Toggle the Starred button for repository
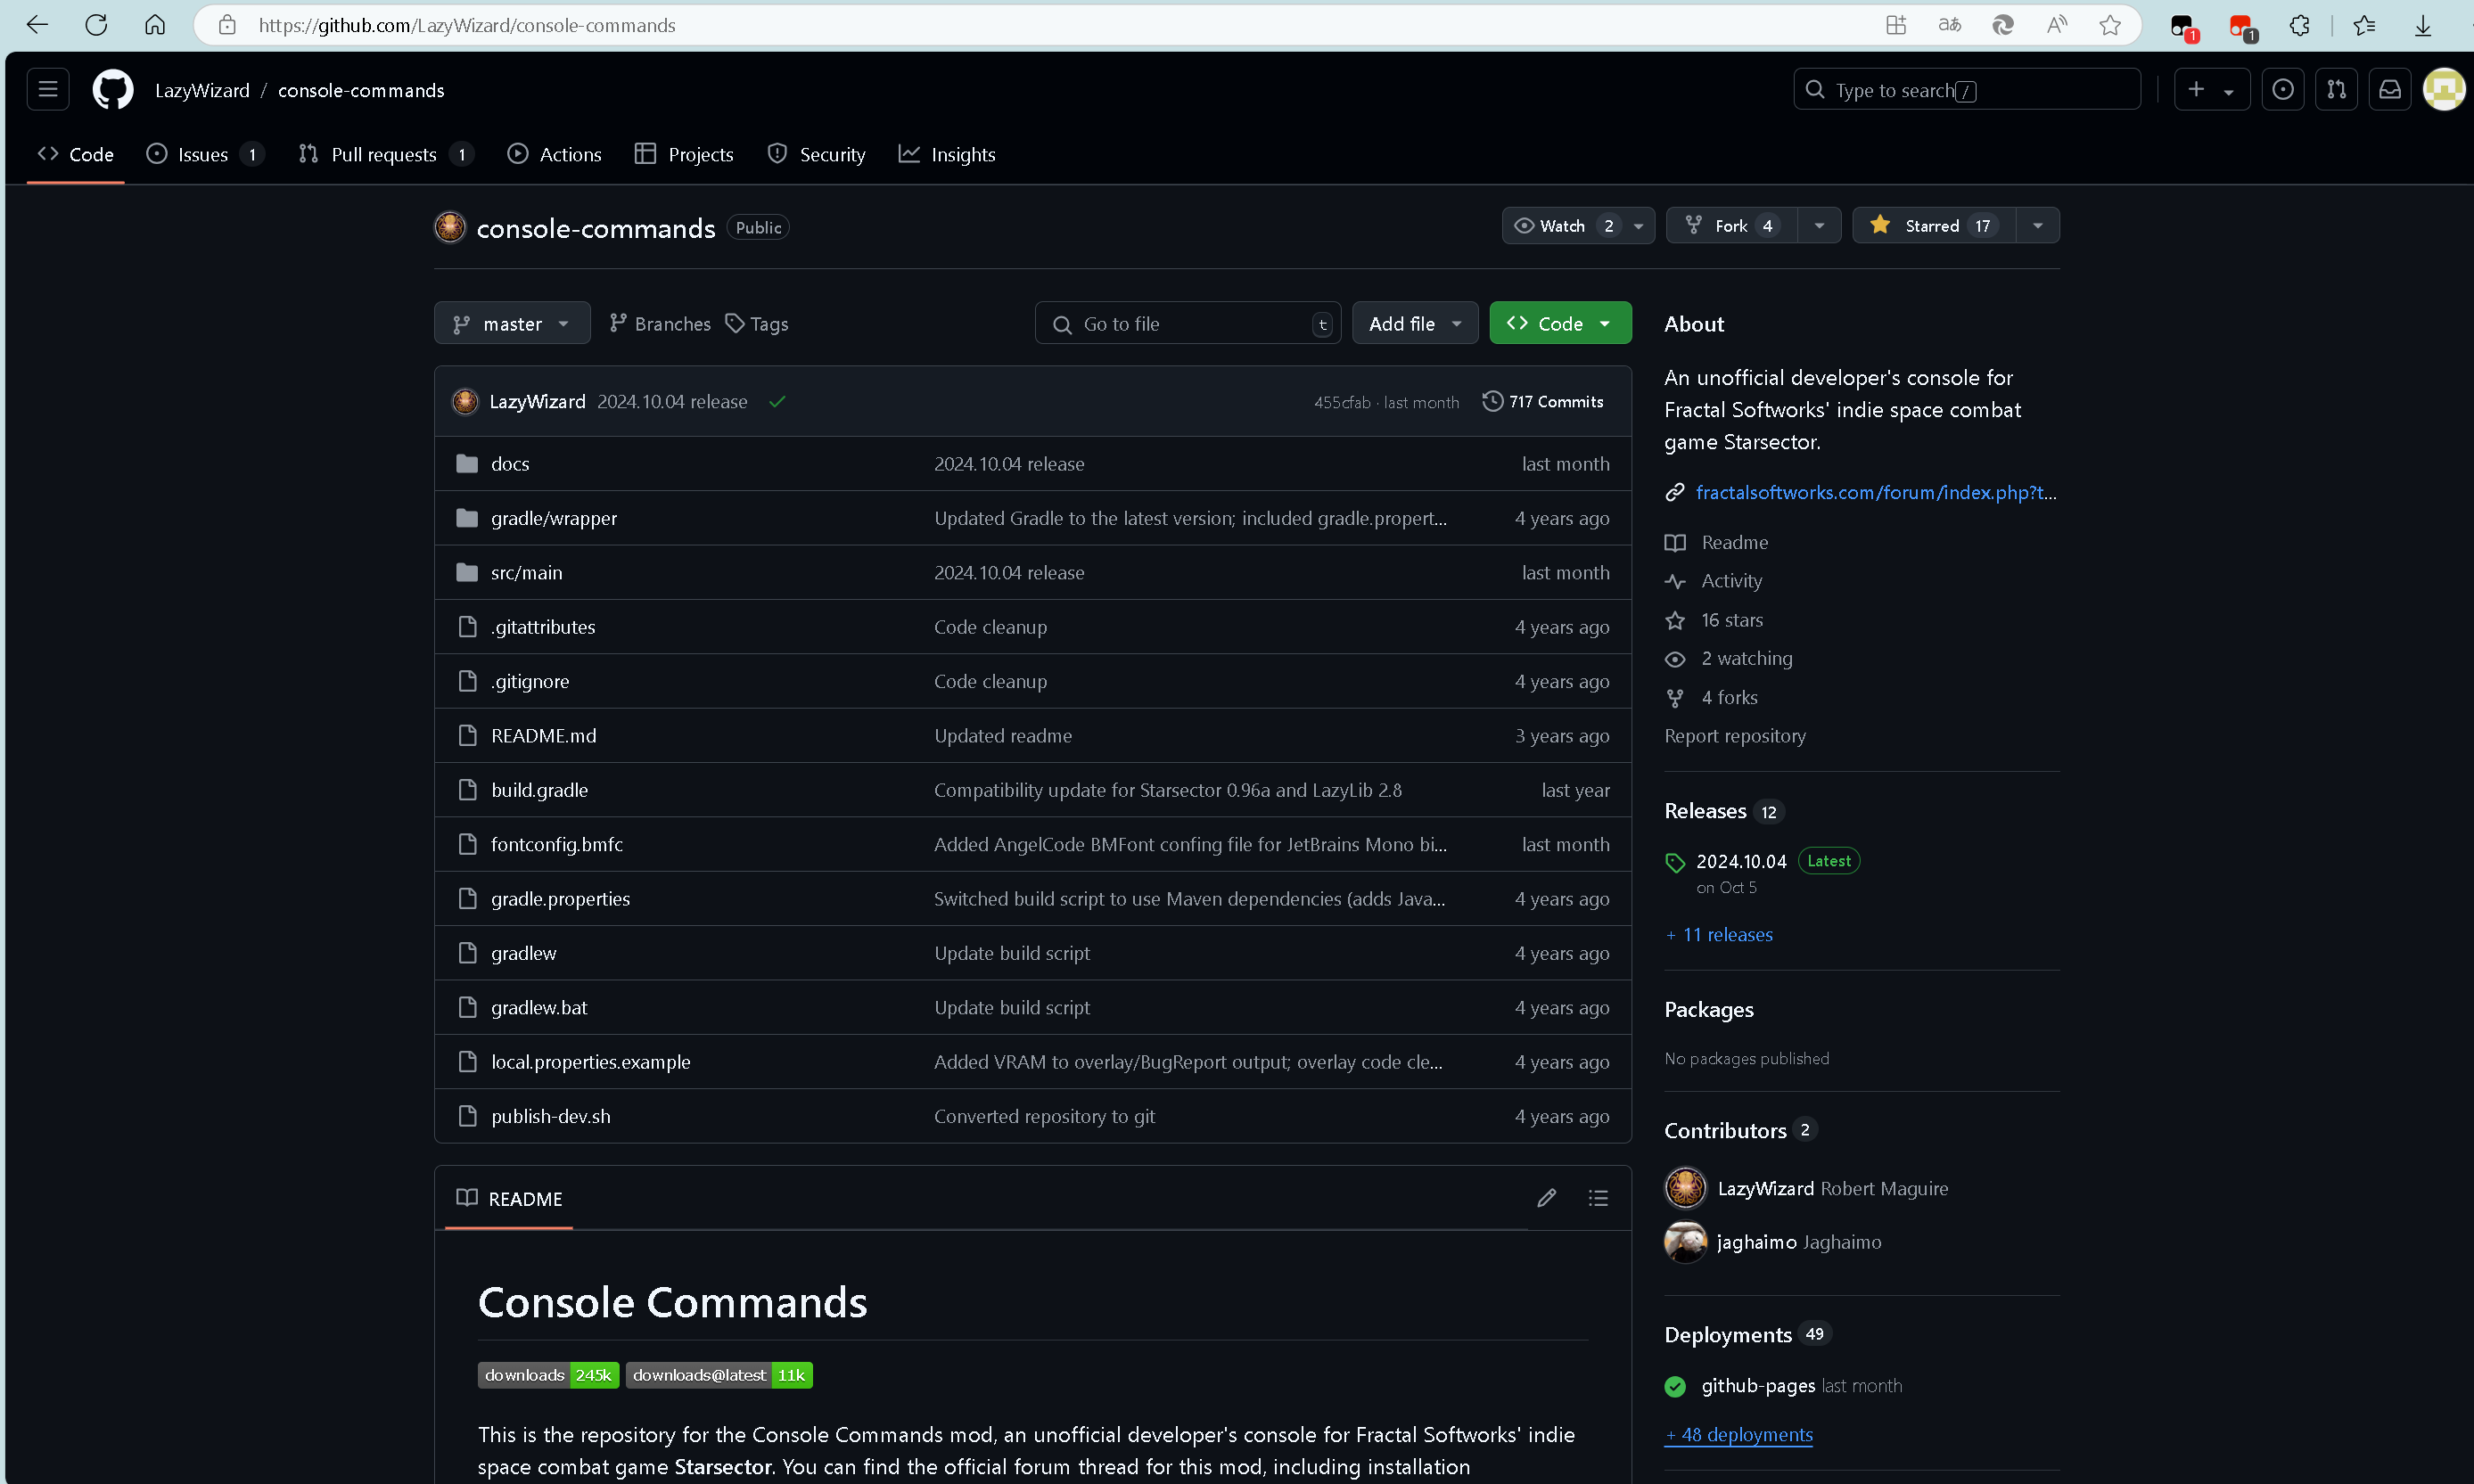Image resolution: width=2474 pixels, height=1484 pixels. pyautogui.click(x=1931, y=226)
